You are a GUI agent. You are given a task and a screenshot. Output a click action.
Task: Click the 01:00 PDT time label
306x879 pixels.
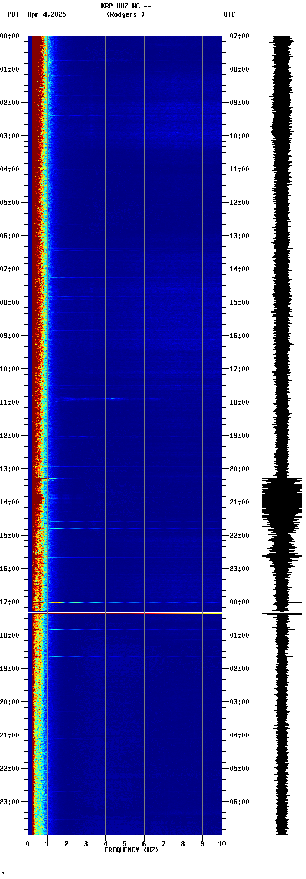[x=10, y=69]
